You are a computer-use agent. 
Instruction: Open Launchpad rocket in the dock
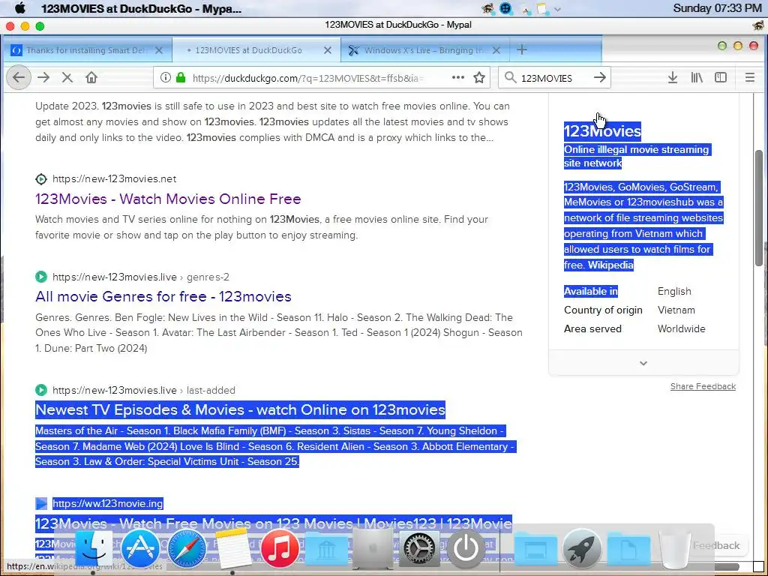point(581,548)
